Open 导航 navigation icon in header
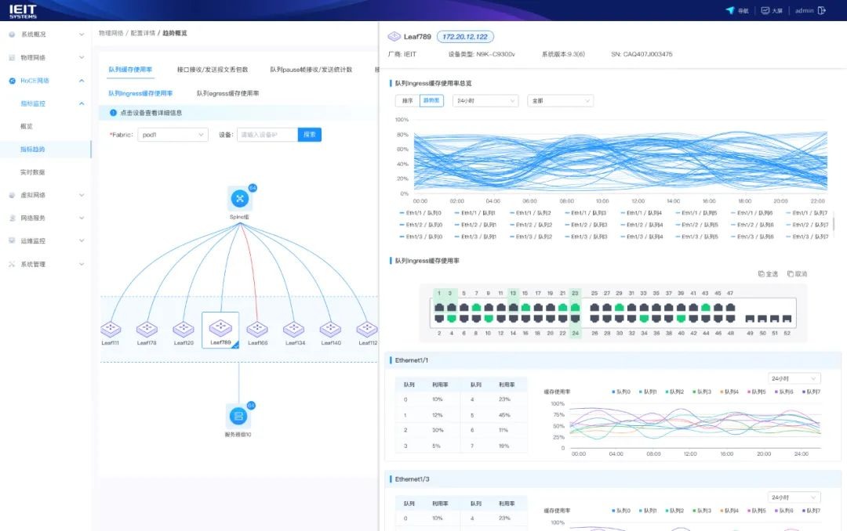 [730, 10]
